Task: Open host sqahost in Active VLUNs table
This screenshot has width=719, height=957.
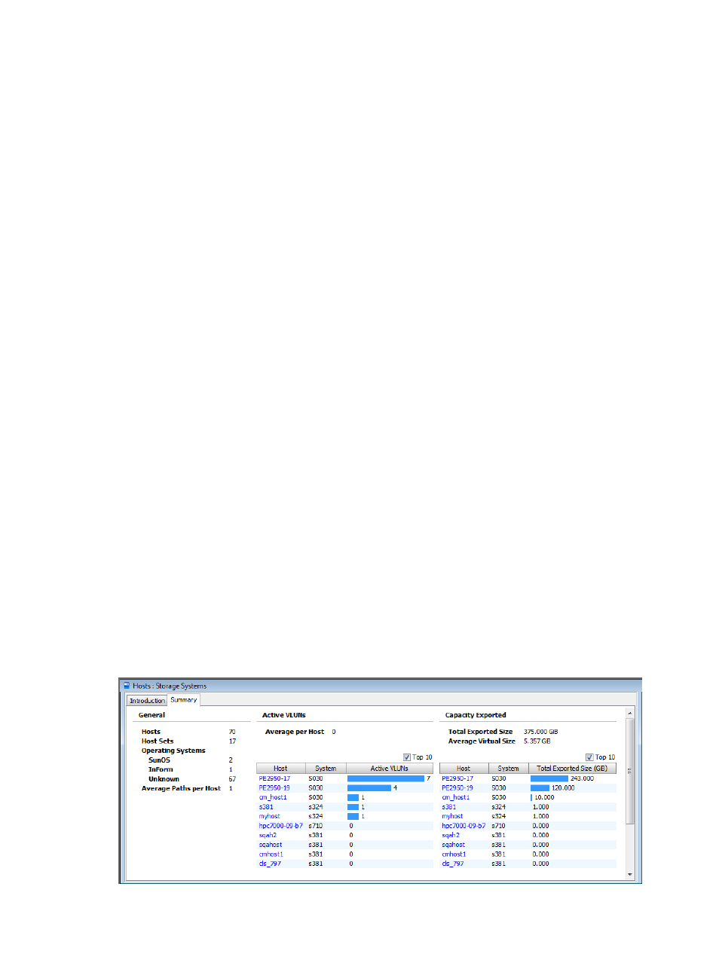Action: 271,845
